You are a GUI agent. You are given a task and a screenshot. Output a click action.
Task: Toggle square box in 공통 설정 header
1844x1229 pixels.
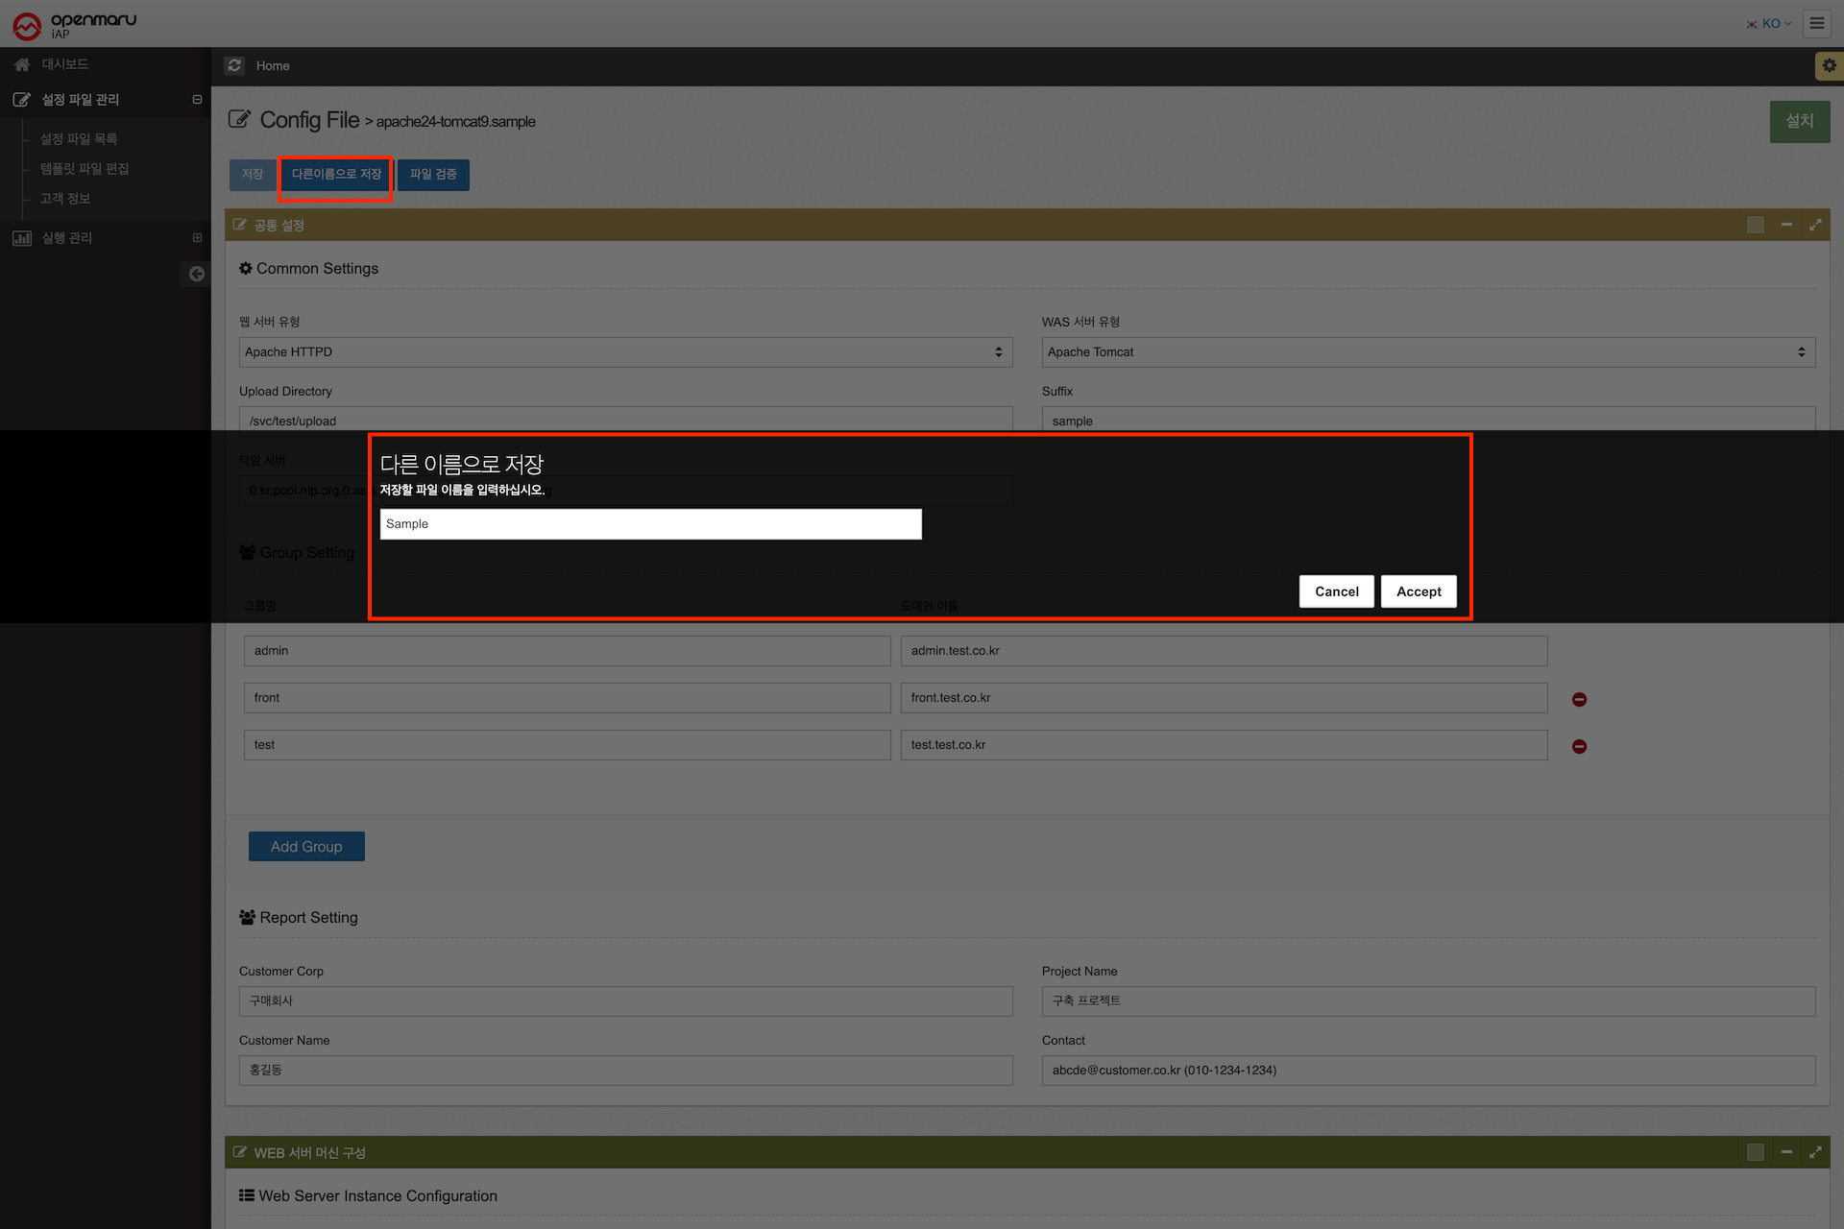(1756, 225)
